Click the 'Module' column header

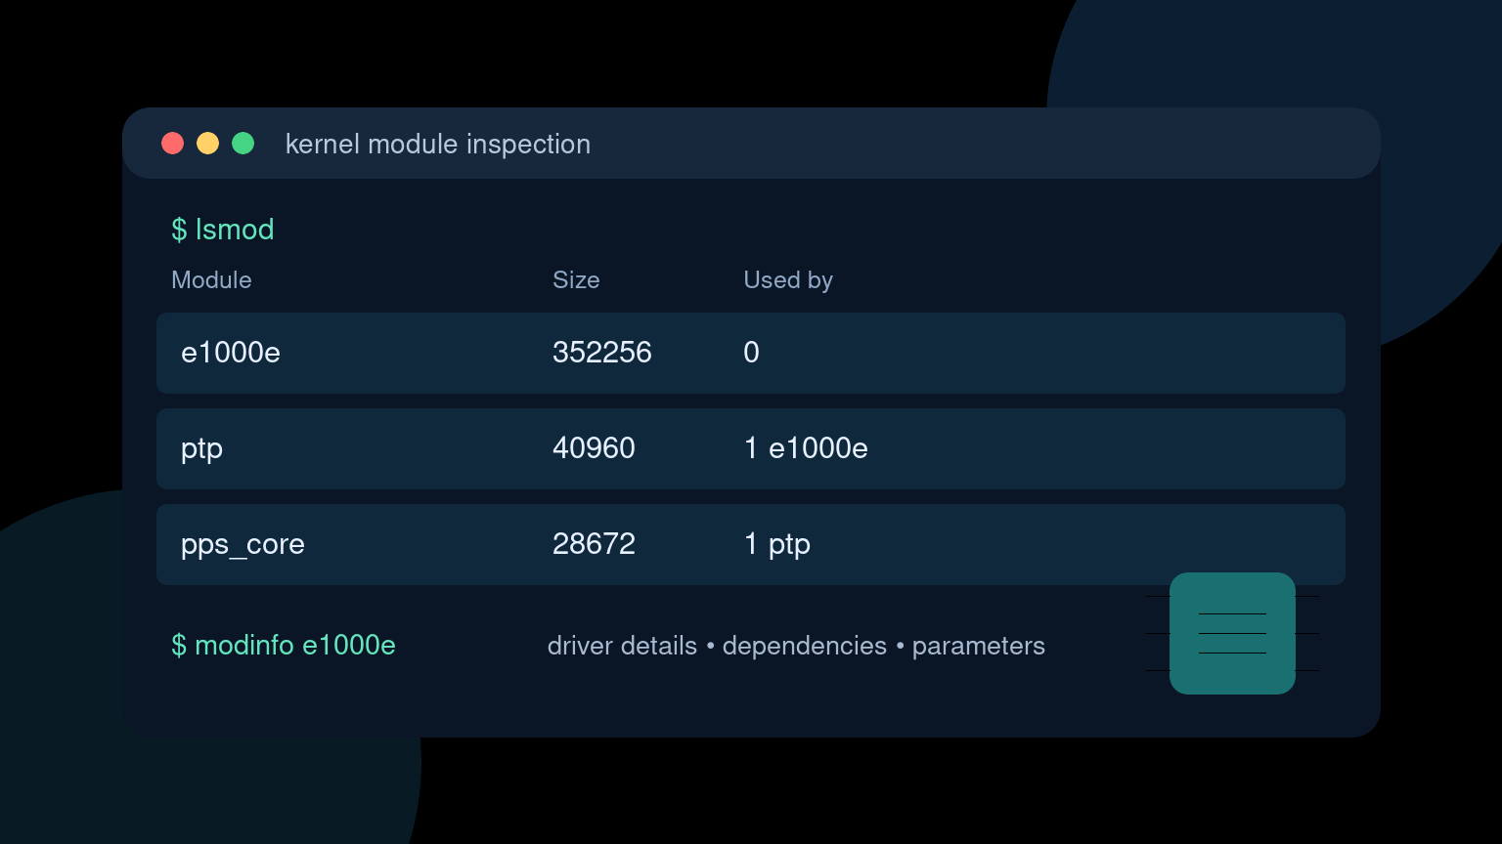pyautogui.click(x=211, y=280)
